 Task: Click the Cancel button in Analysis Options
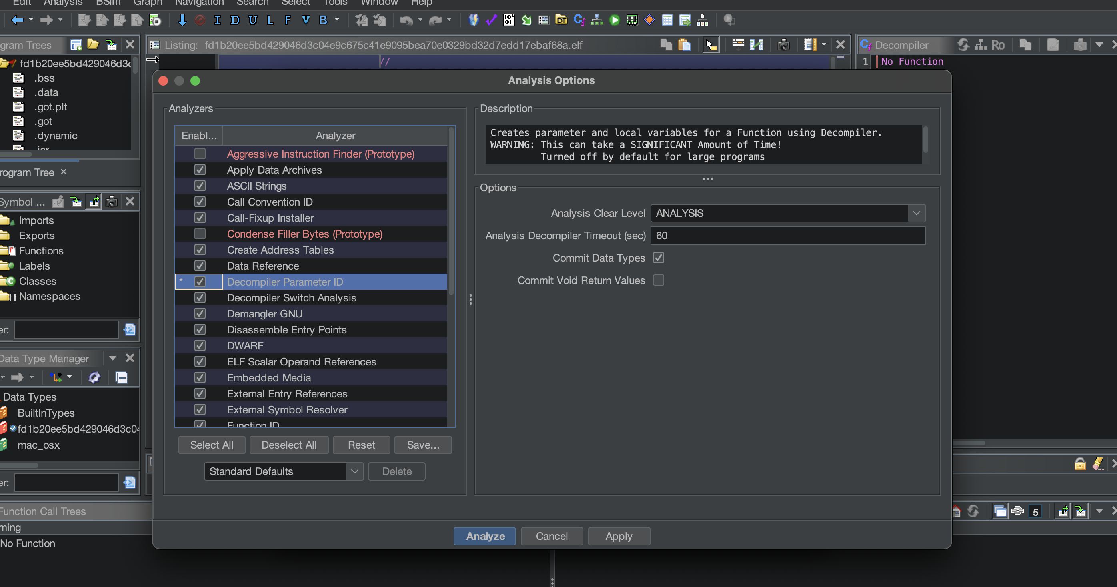pos(552,536)
